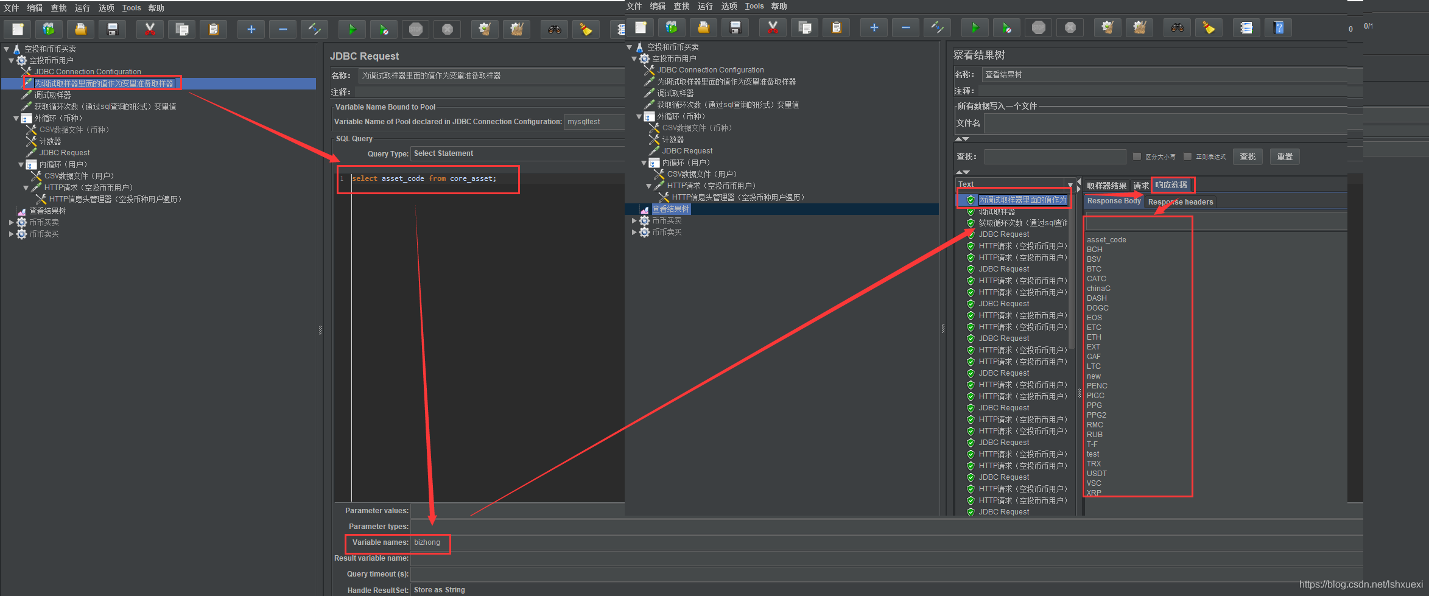Switch to 请求 tab
Screen dimensions: 1429x596
point(1140,186)
